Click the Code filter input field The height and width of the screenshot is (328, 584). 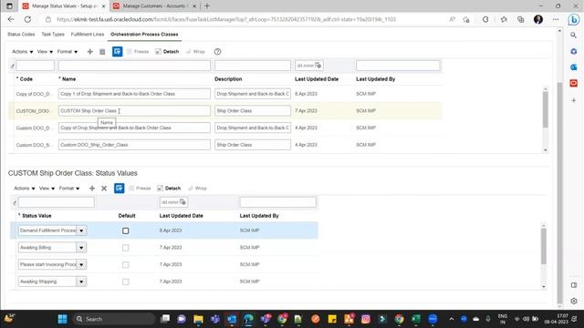(x=35, y=66)
